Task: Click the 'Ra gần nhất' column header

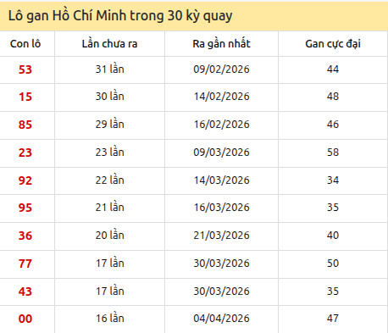Action: coord(221,44)
